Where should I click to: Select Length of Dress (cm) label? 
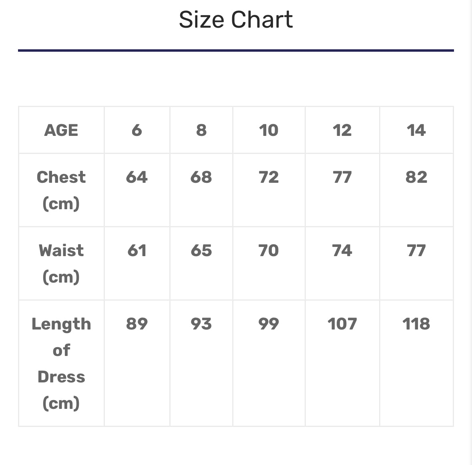(61, 363)
